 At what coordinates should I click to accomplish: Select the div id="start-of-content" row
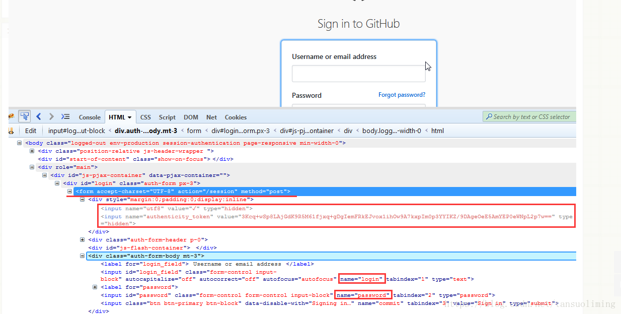tap(135, 159)
